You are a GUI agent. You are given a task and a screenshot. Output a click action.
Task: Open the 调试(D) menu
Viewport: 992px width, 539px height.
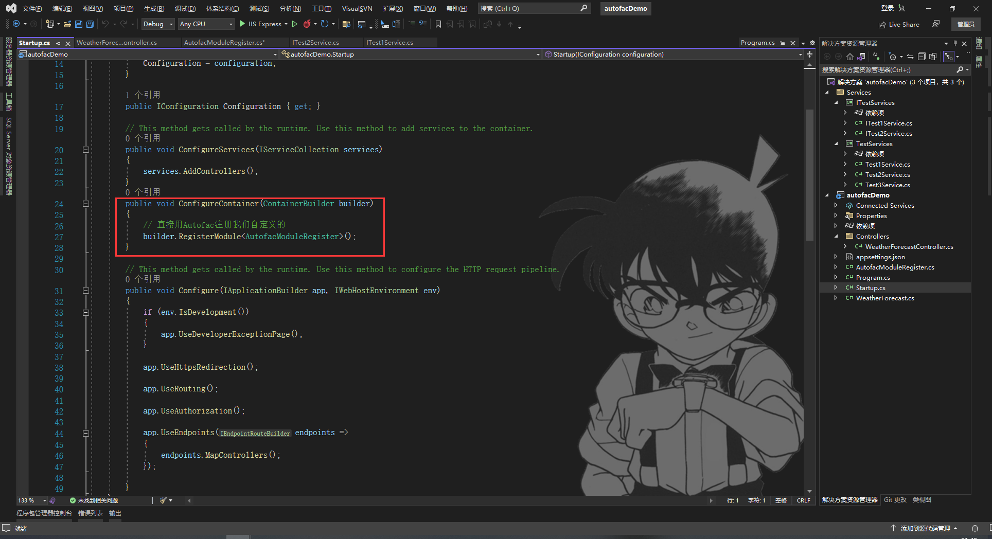coord(185,8)
